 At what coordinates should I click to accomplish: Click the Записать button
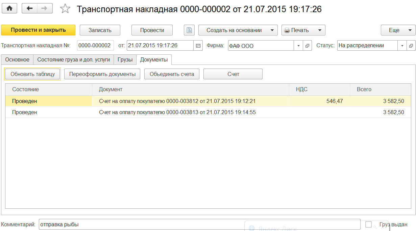pos(100,30)
